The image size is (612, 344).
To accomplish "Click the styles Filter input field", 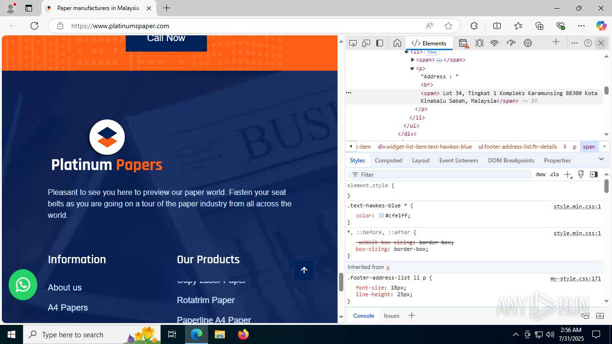I will pos(440,174).
